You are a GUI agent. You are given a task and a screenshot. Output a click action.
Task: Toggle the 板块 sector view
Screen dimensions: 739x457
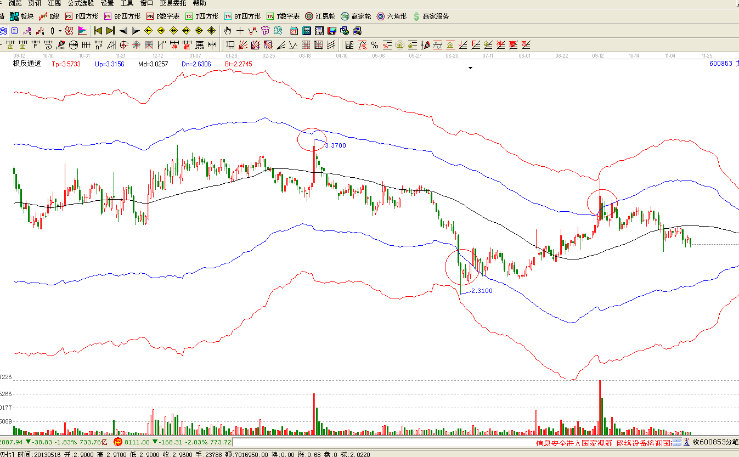22,16
